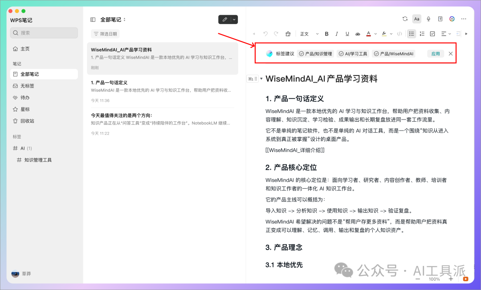Open 待办 list
481x290 pixels.
[44, 98]
